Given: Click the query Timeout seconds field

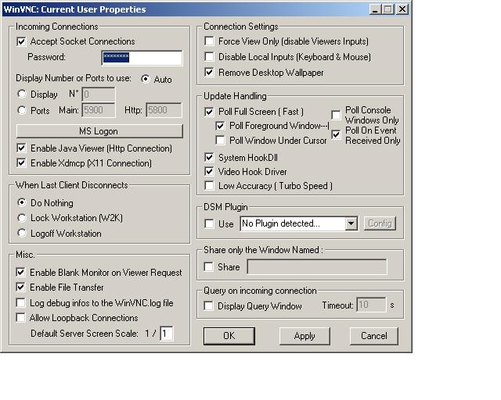Looking at the screenshot, I should [371, 305].
